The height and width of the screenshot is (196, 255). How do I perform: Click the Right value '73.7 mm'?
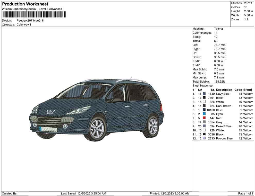220,49
